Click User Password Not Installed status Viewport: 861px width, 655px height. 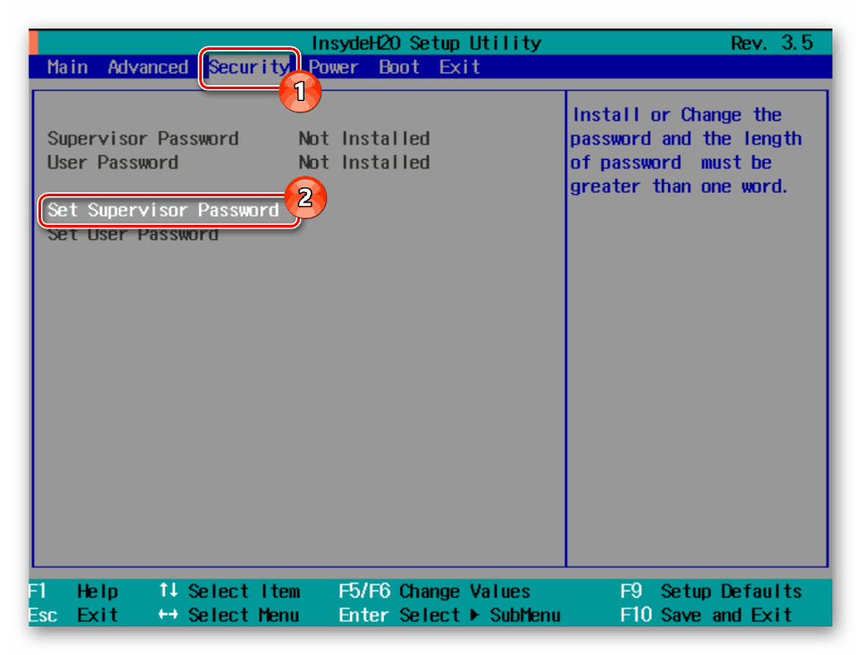(x=364, y=163)
